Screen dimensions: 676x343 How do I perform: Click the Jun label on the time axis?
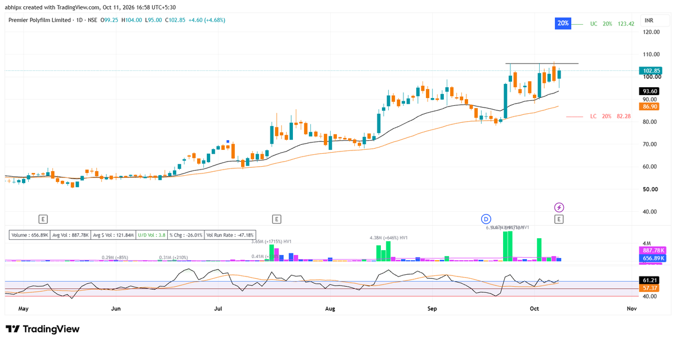116,309
